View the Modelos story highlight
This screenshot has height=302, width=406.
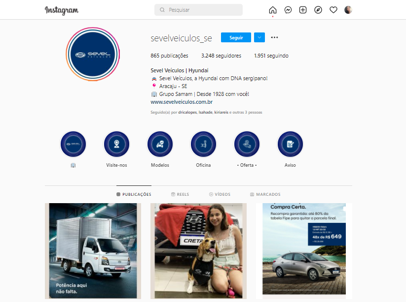coord(160,145)
